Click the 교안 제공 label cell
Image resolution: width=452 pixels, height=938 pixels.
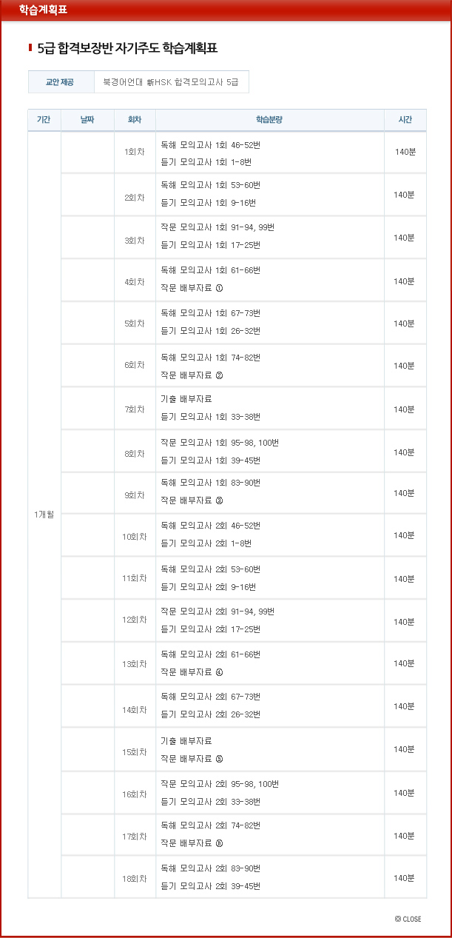click(x=61, y=82)
